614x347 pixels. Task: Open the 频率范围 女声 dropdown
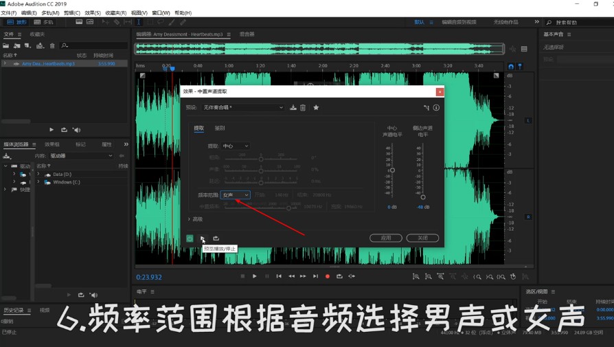tap(235, 194)
